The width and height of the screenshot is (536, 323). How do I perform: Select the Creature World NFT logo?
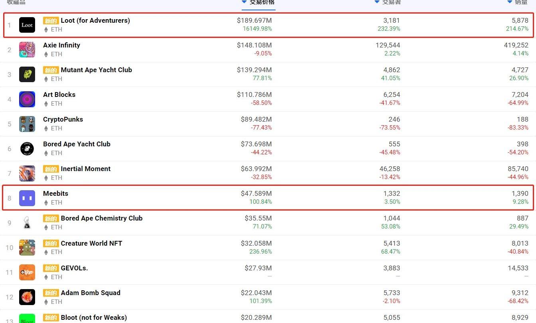[x=27, y=248]
